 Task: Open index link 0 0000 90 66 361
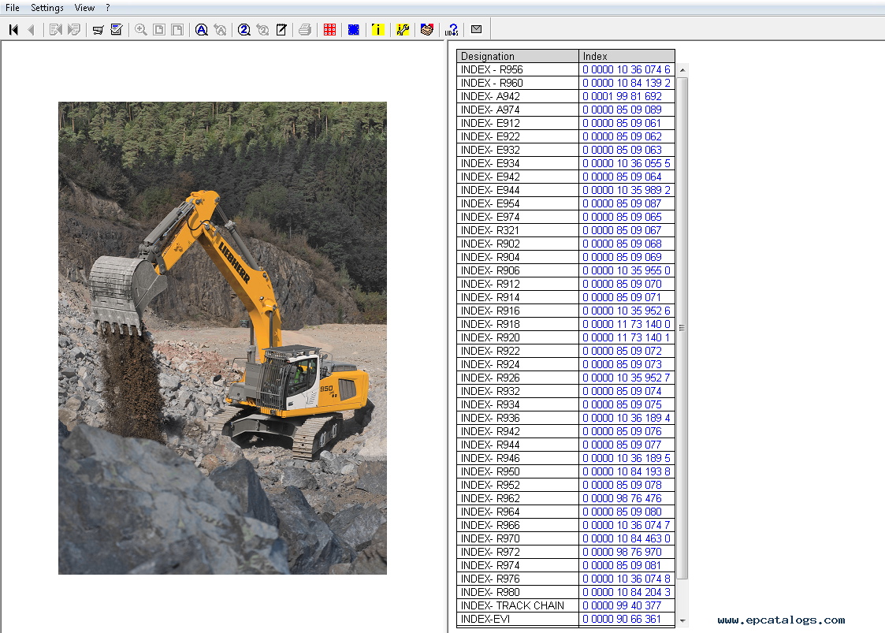[622, 619]
